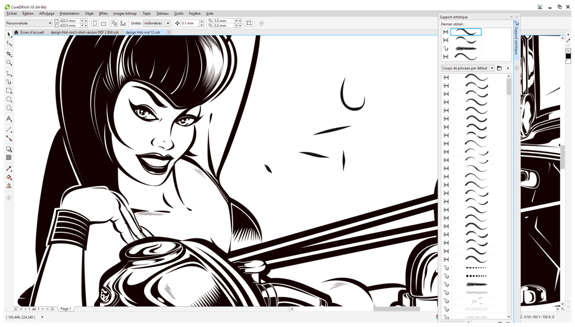This screenshot has height=327, width=575.
Task: Open docker quick customize plus button
Action: 517,68
